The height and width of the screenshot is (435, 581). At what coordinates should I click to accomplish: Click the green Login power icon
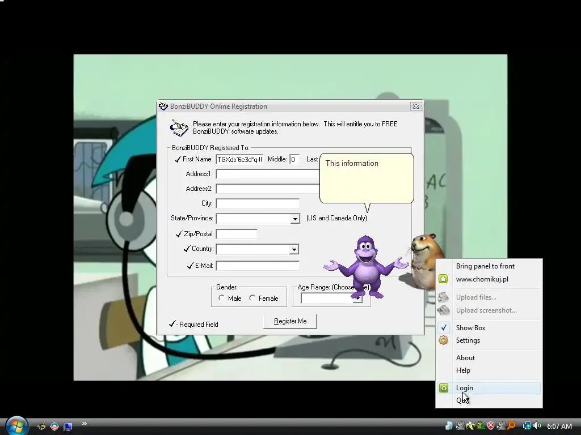[444, 387]
